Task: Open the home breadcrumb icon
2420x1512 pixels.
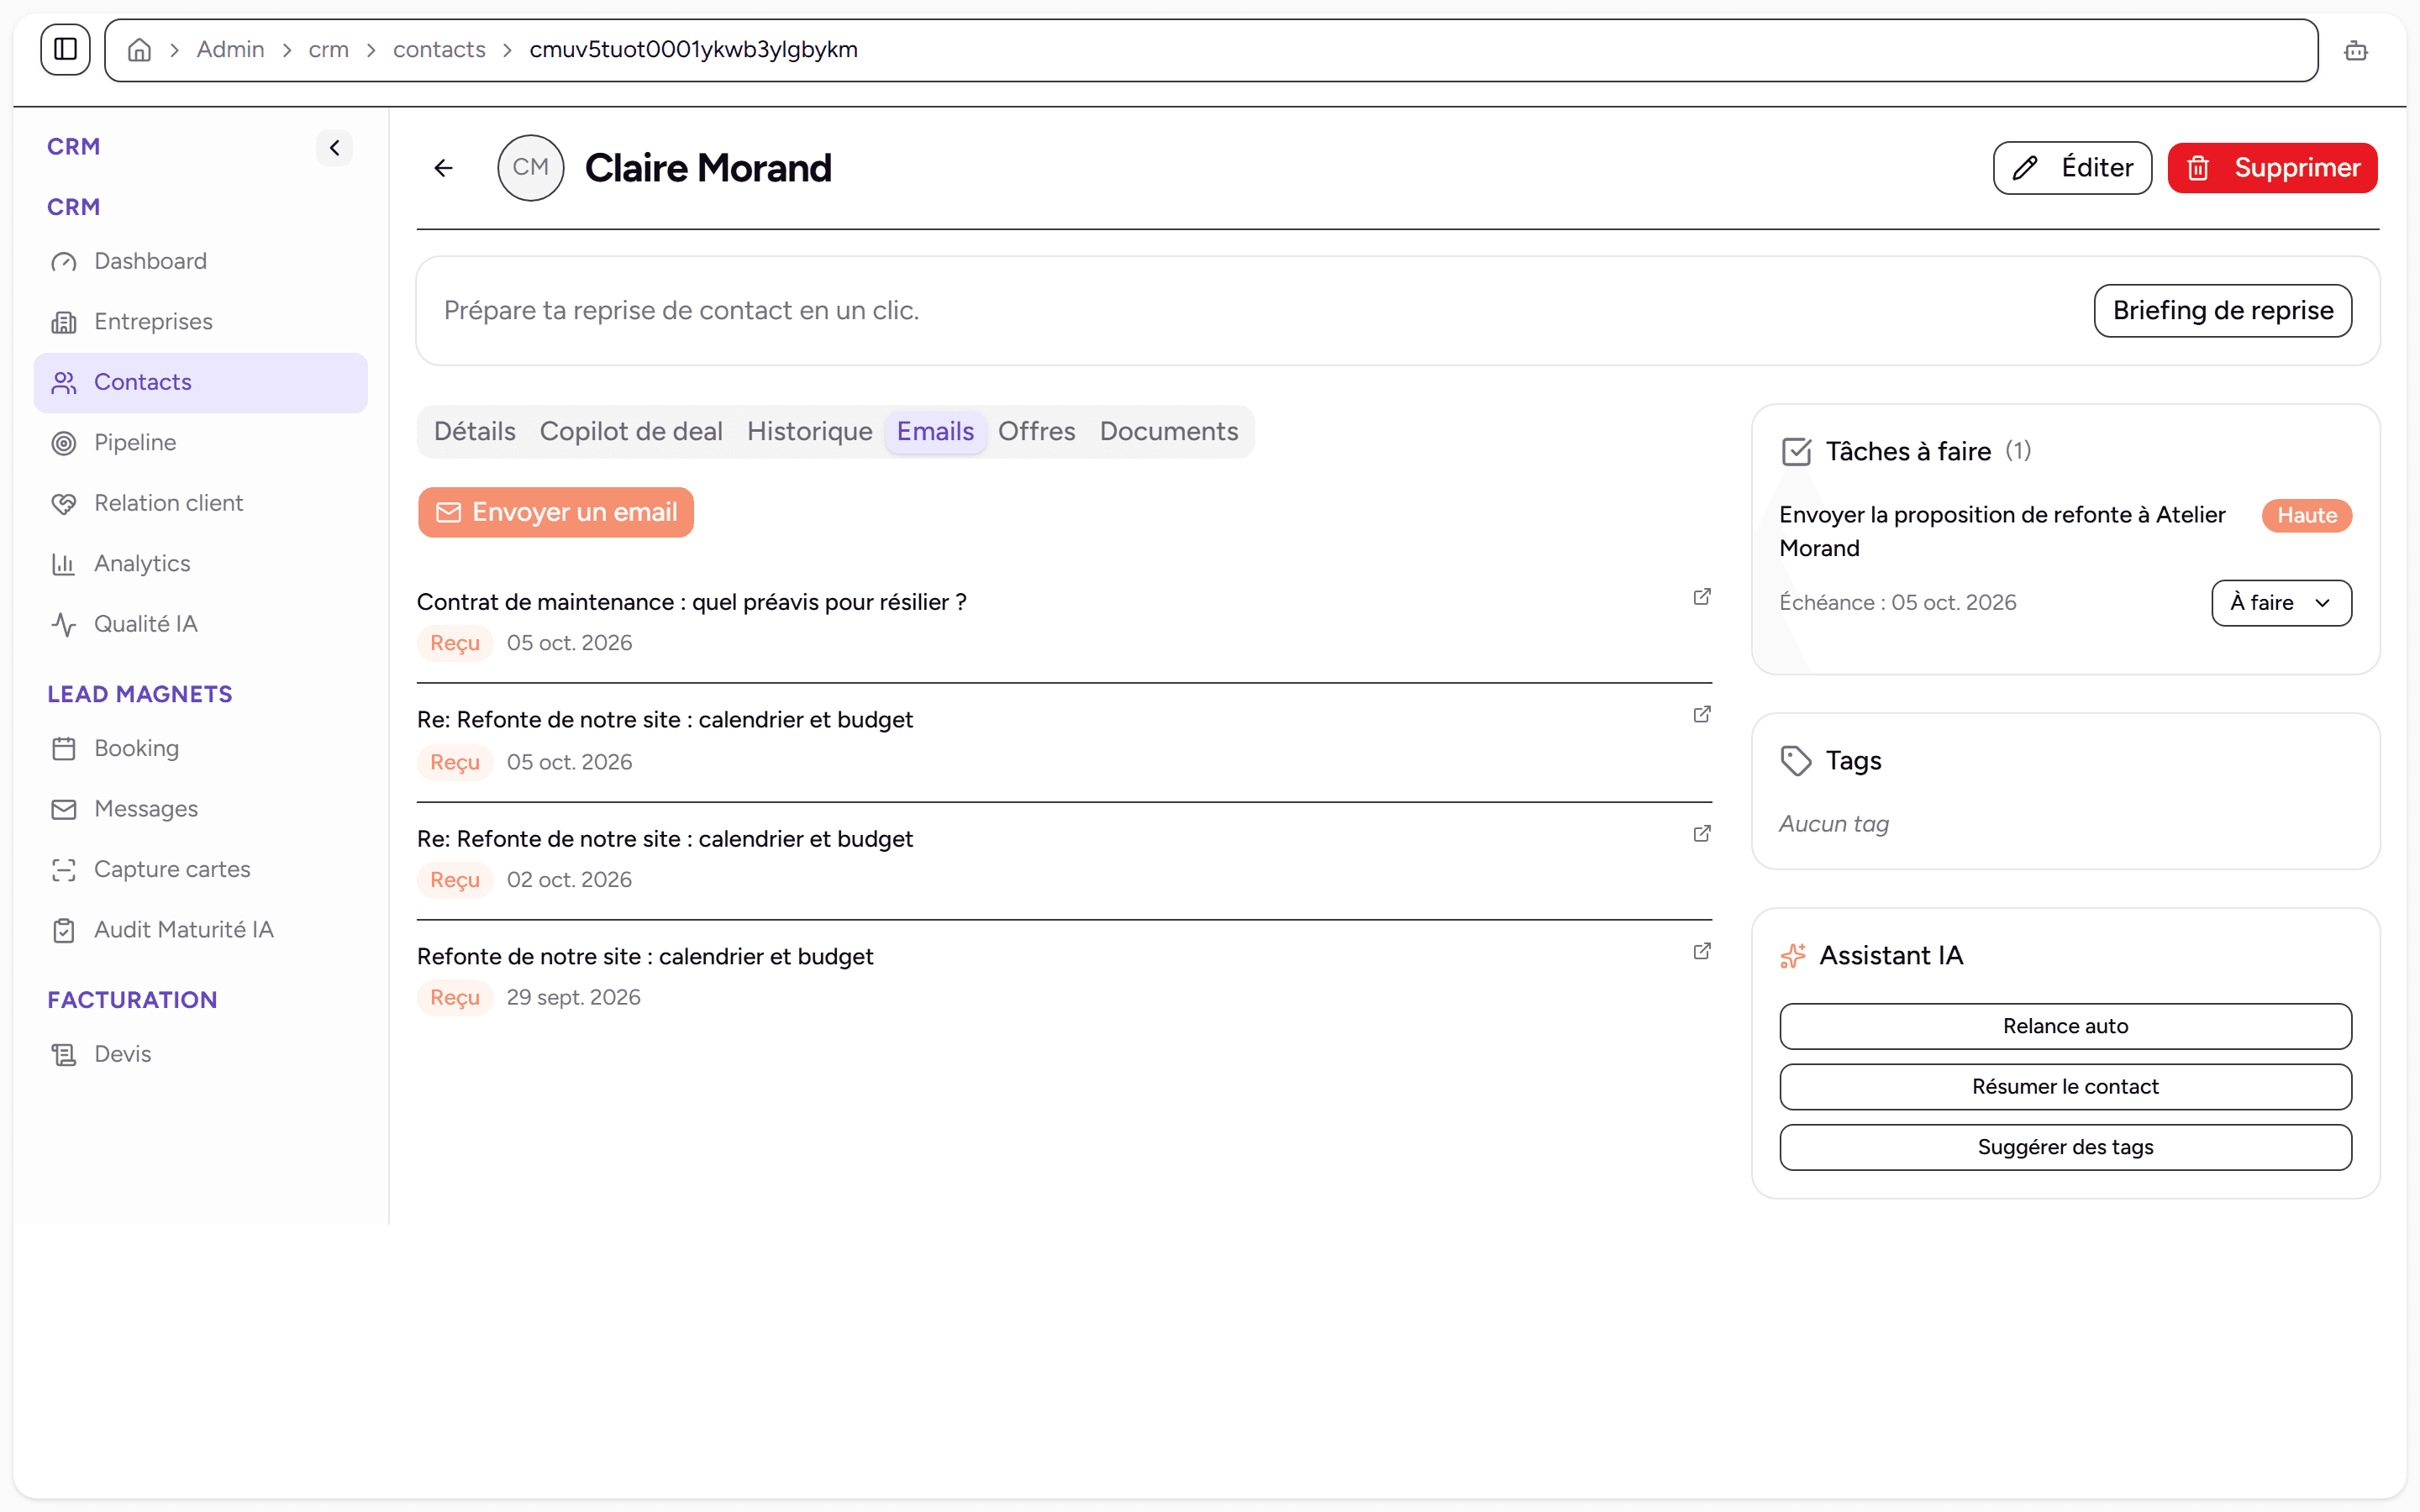Action: point(139,50)
